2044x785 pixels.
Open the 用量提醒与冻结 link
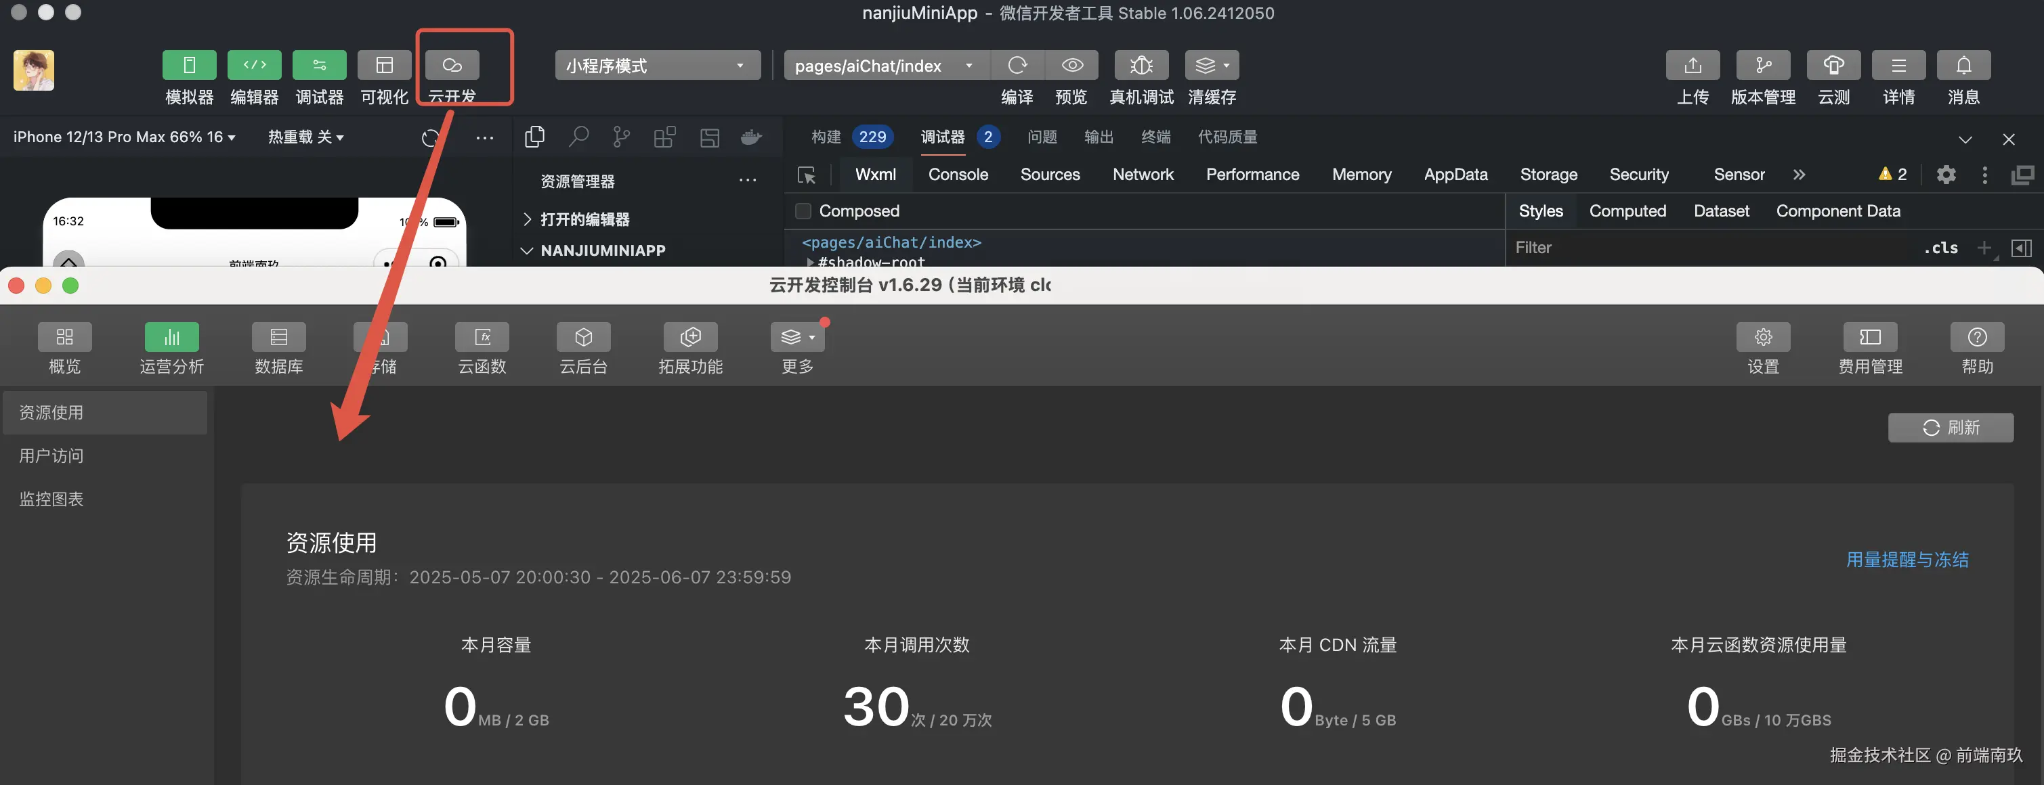coord(1906,560)
